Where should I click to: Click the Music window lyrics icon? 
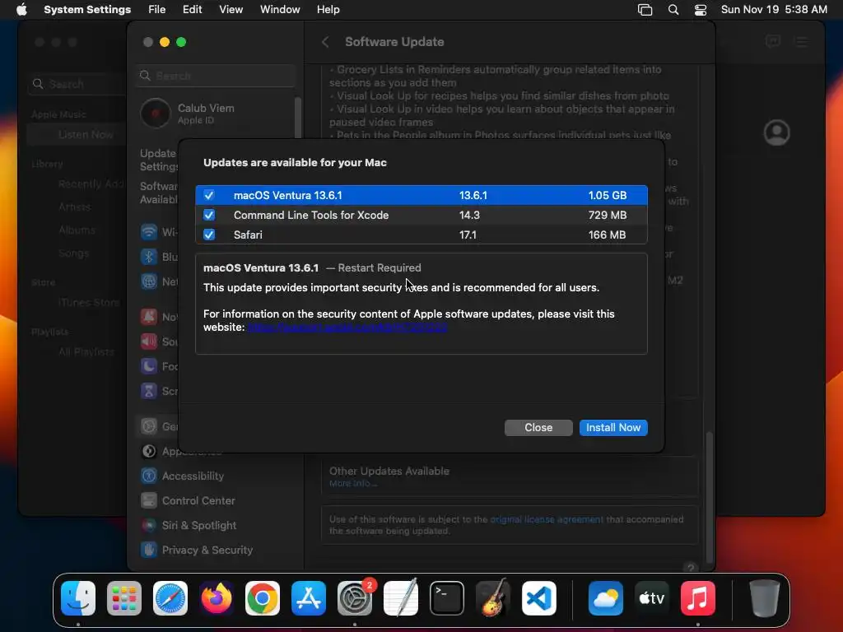tap(772, 41)
